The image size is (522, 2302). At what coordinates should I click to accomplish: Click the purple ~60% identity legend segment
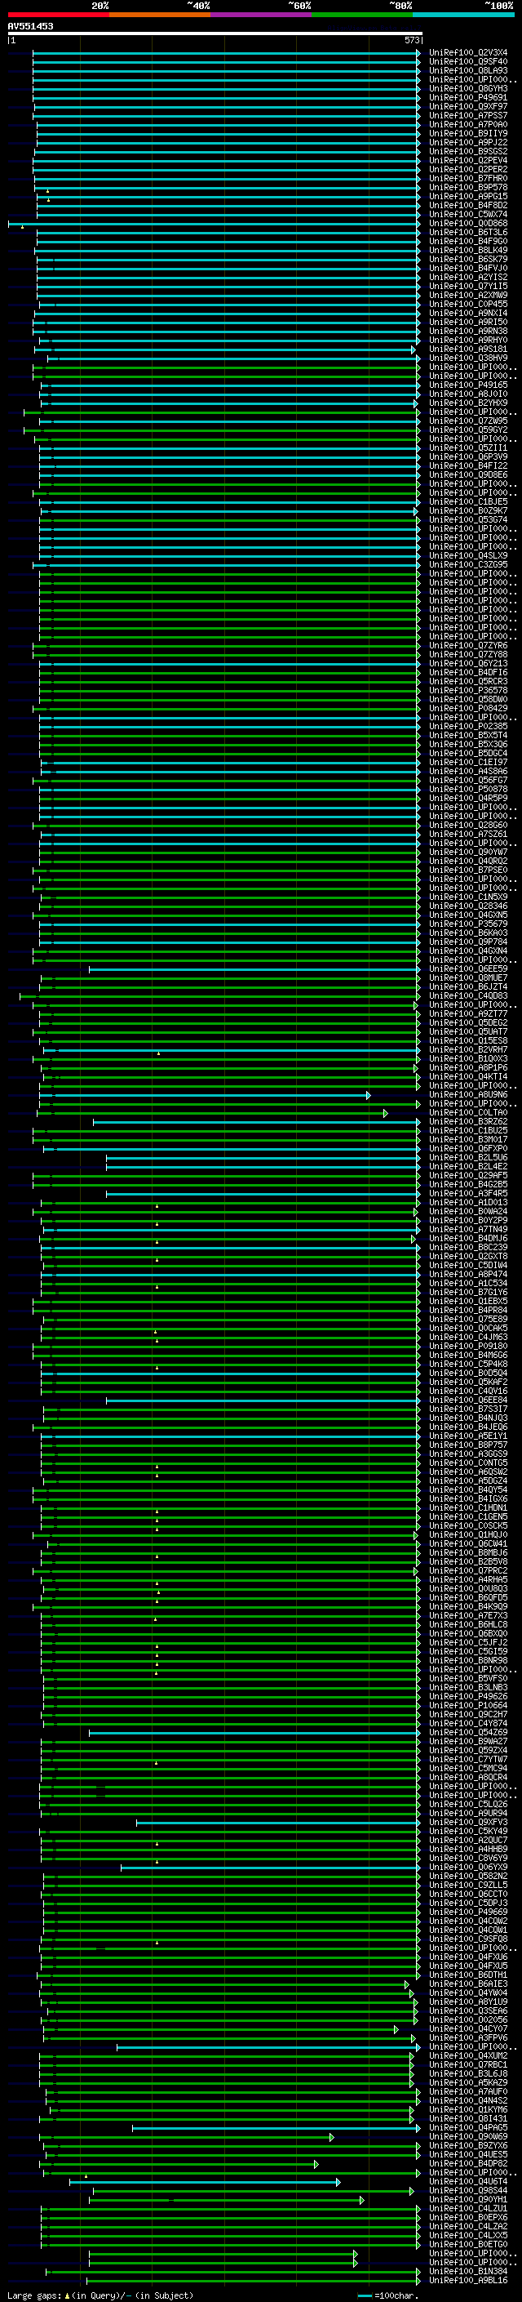pos(262,15)
